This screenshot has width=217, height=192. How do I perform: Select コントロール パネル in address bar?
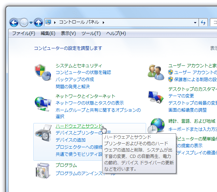[x=79, y=22]
